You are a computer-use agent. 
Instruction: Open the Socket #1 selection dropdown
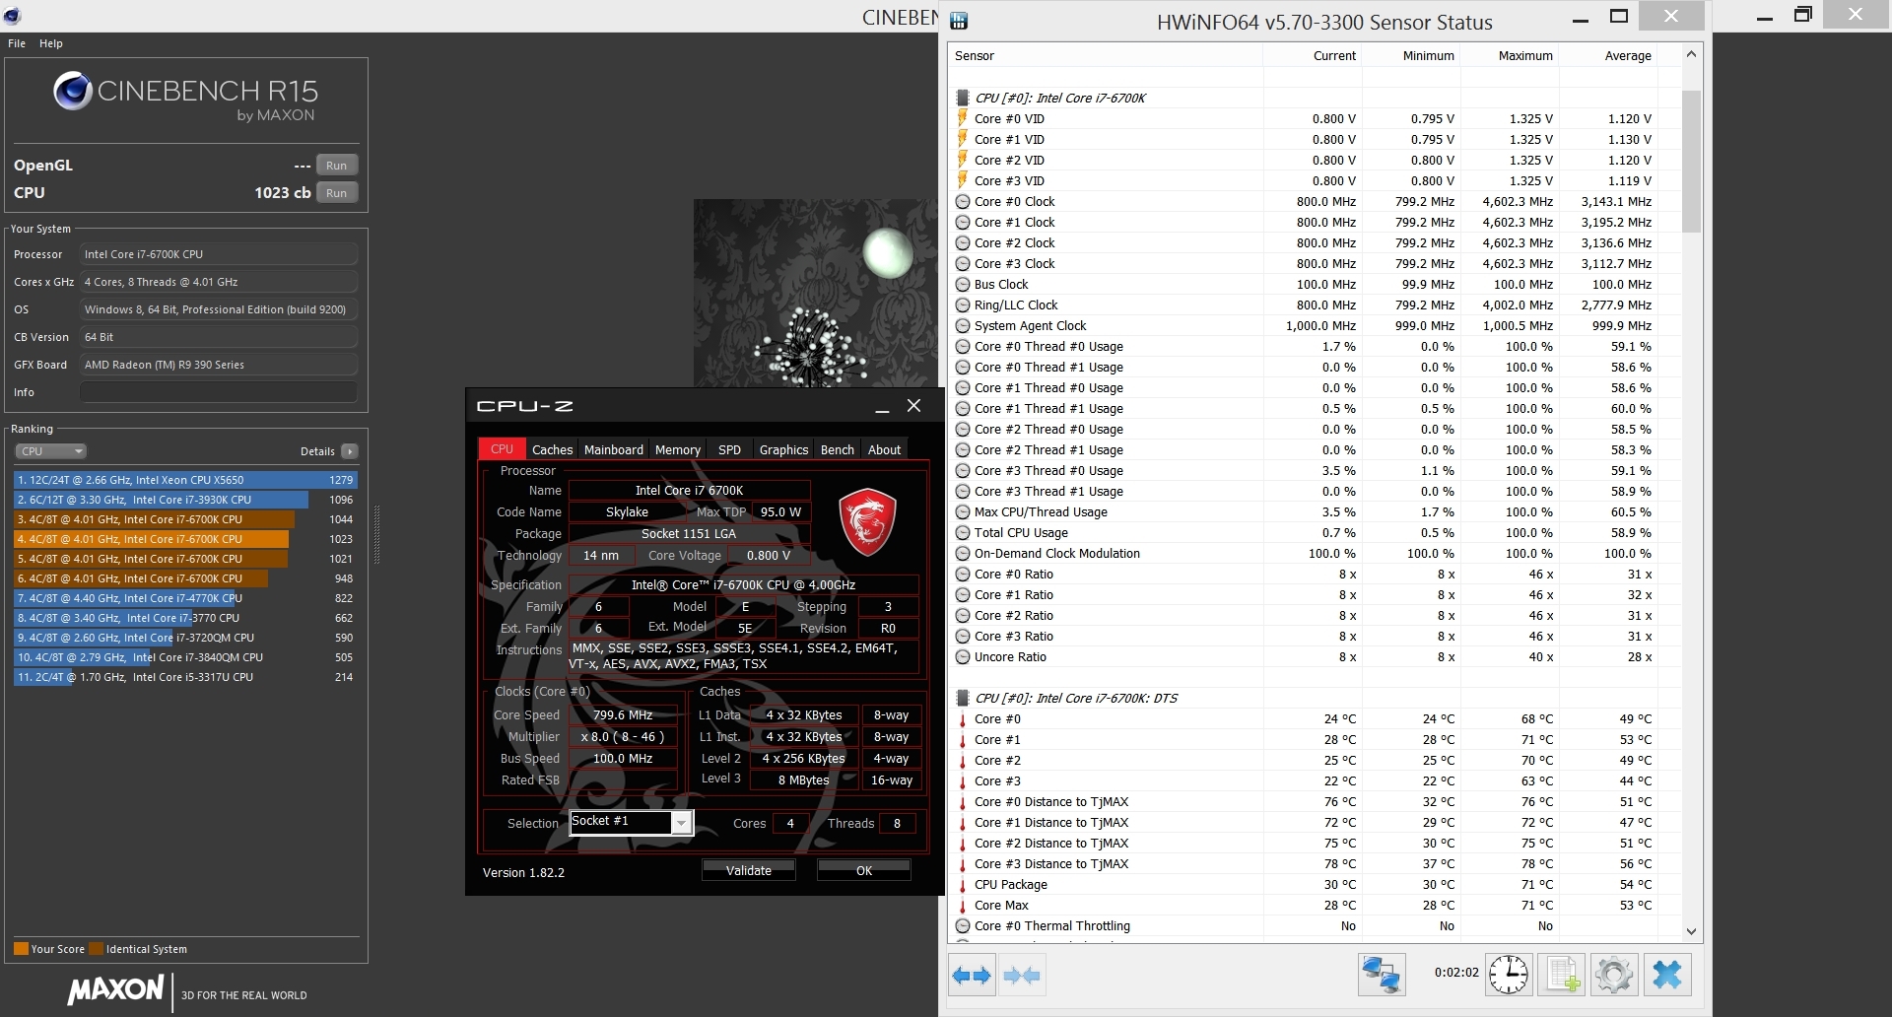click(x=681, y=823)
